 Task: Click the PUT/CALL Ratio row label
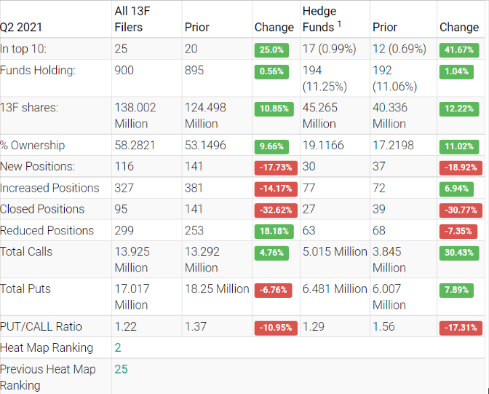click(x=41, y=326)
